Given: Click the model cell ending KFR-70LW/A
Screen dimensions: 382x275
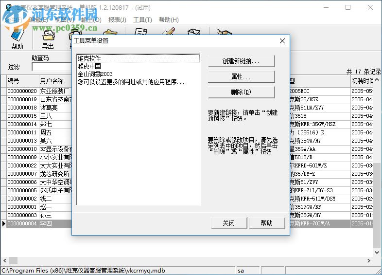Looking at the screenshot, I should click(320, 223).
